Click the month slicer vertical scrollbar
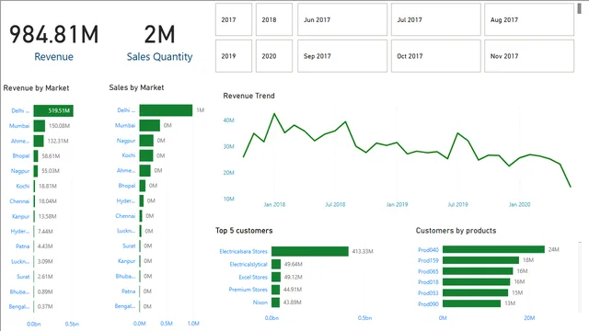This screenshot has height=331, width=589. pos(579,8)
